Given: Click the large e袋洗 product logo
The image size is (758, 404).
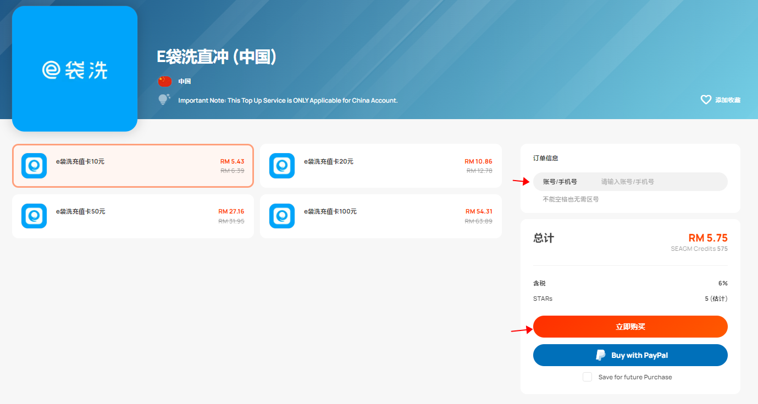Looking at the screenshot, I should [75, 69].
